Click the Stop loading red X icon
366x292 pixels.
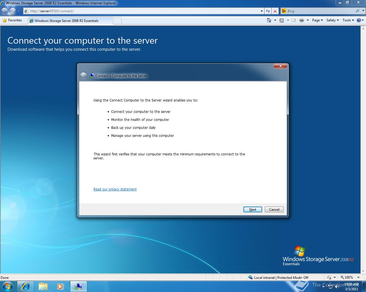coord(275,11)
